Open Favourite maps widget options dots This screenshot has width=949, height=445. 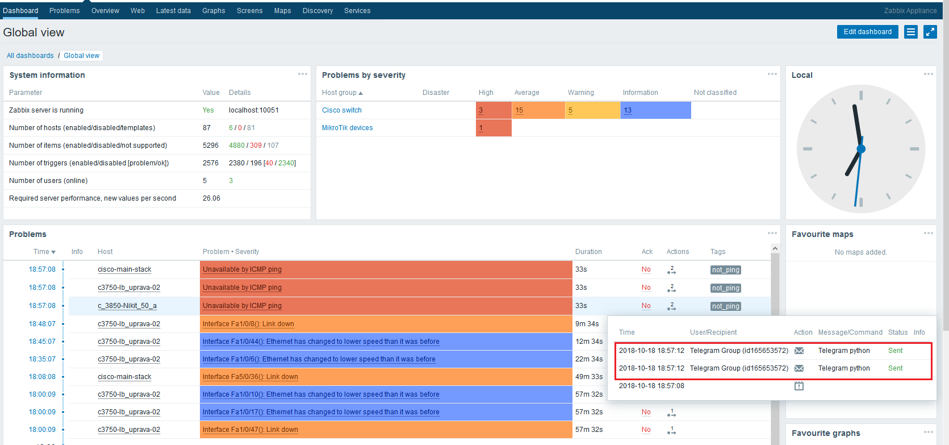pyautogui.click(x=929, y=233)
